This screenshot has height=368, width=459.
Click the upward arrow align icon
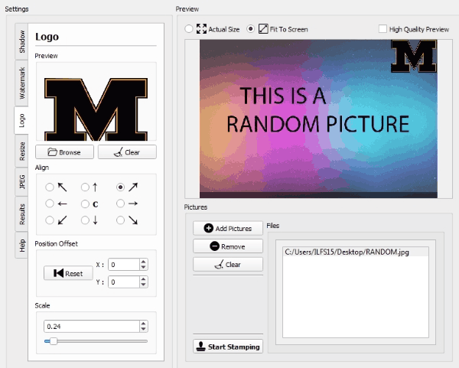coord(95,187)
